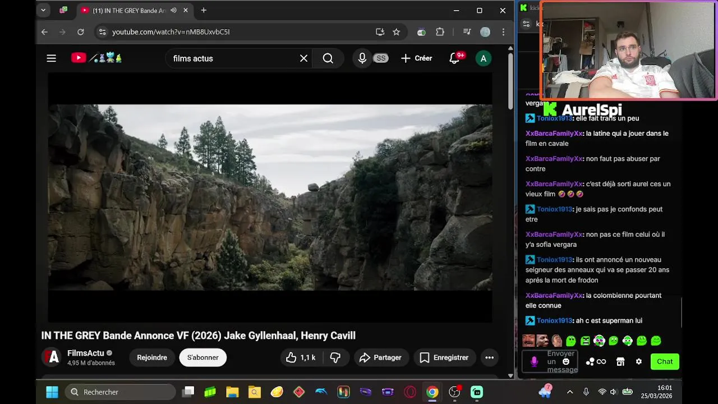Open more actions three-dot menu
The image size is (718, 404).
[x=489, y=357]
